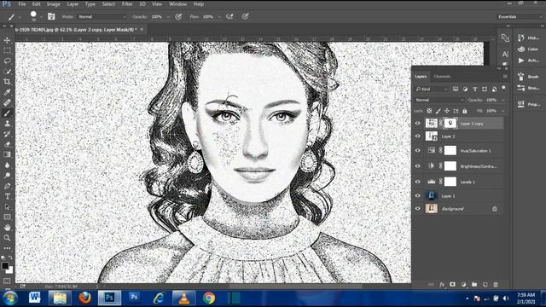Image resolution: width=546 pixels, height=307 pixels.
Task: Select the Crop tool
Action: pyautogui.click(x=7, y=82)
